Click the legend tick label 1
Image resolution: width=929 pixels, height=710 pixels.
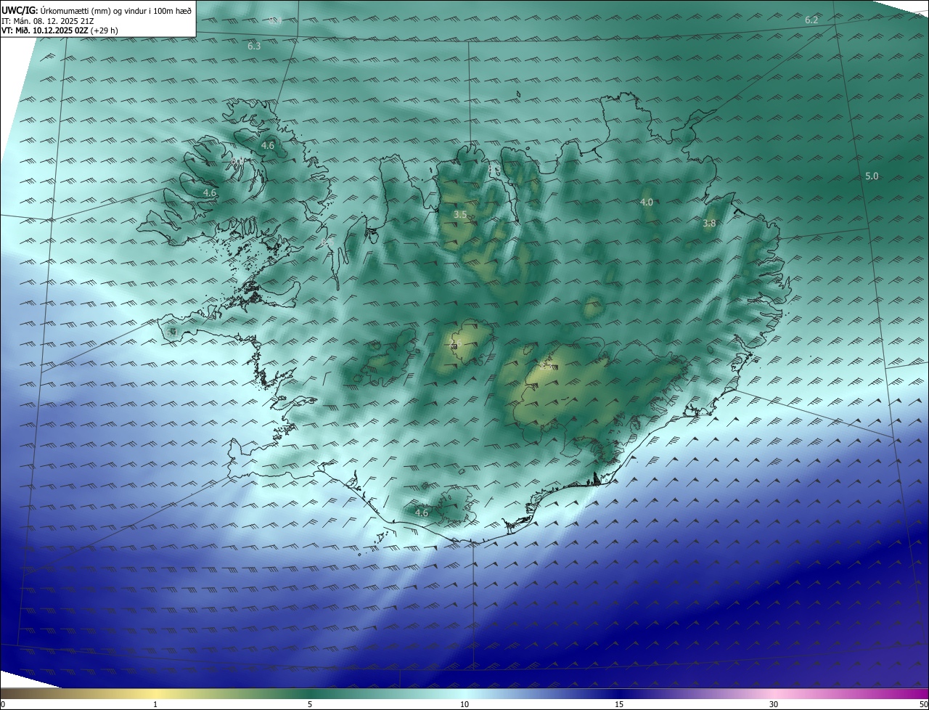(x=155, y=704)
